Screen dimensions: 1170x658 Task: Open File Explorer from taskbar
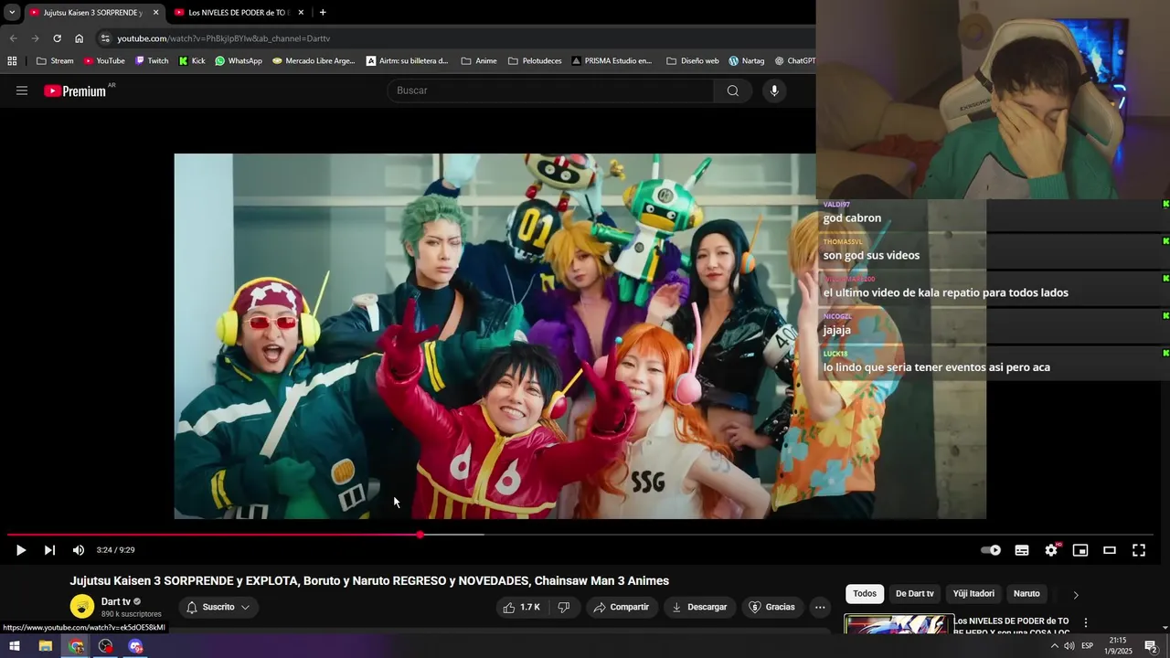pyautogui.click(x=45, y=646)
